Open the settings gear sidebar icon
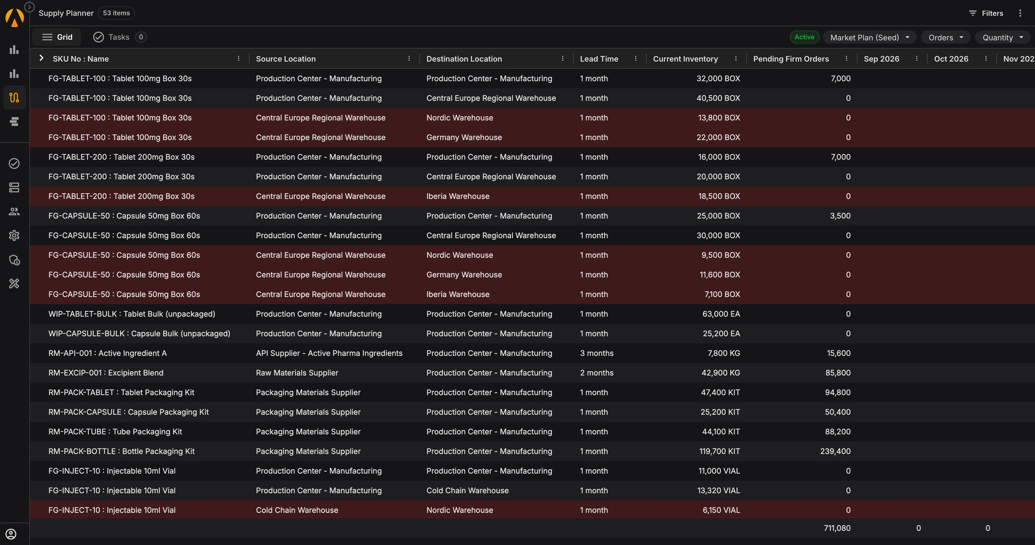The height and width of the screenshot is (545, 1035). tap(14, 235)
